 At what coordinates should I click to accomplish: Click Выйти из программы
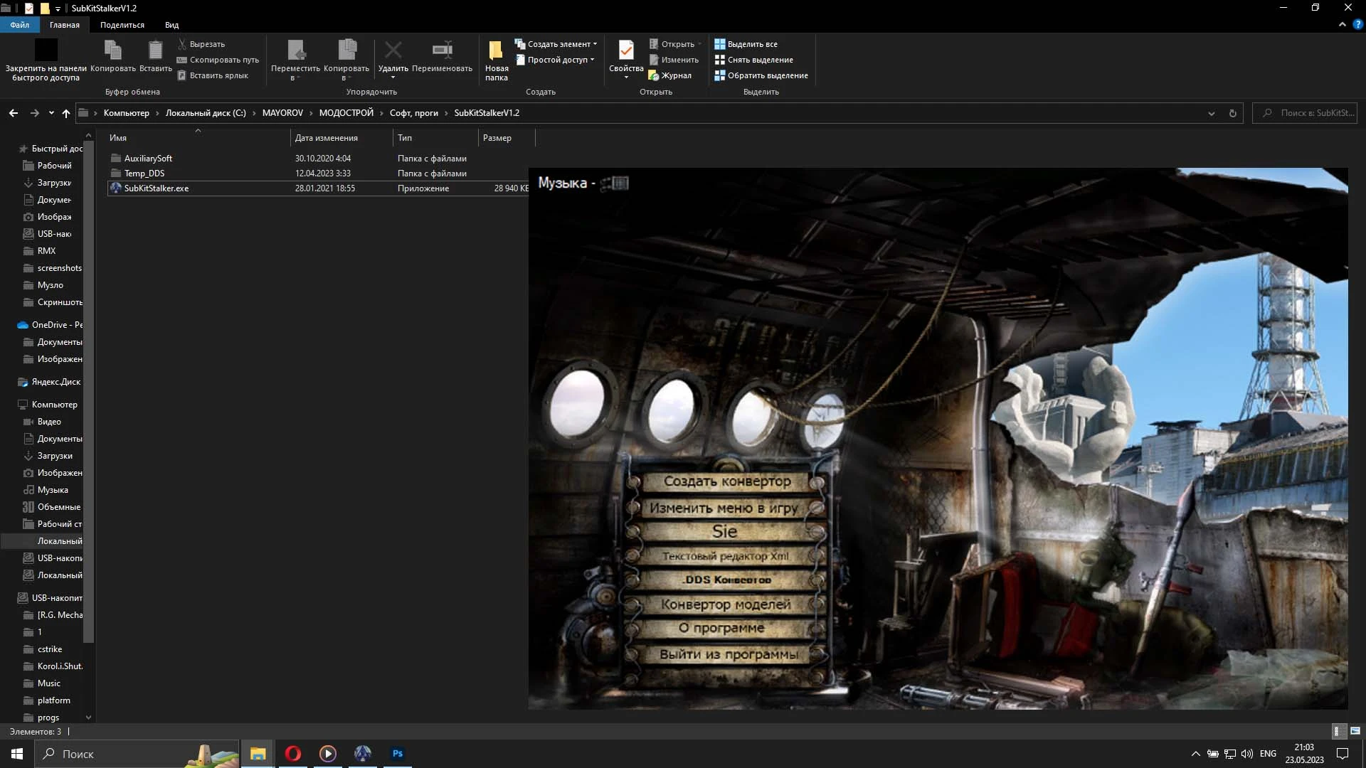click(x=729, y=653)
